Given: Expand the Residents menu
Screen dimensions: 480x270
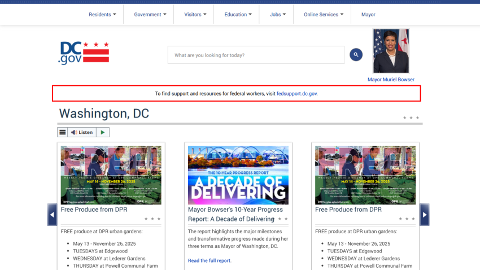Looking at the screenshot, I should pyautogui.click(x=102, y=14).
